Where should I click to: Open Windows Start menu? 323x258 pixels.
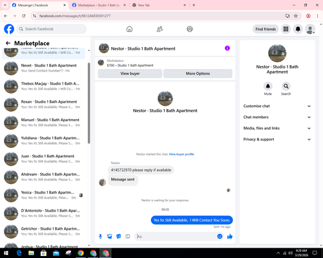(x=6, y=253)
